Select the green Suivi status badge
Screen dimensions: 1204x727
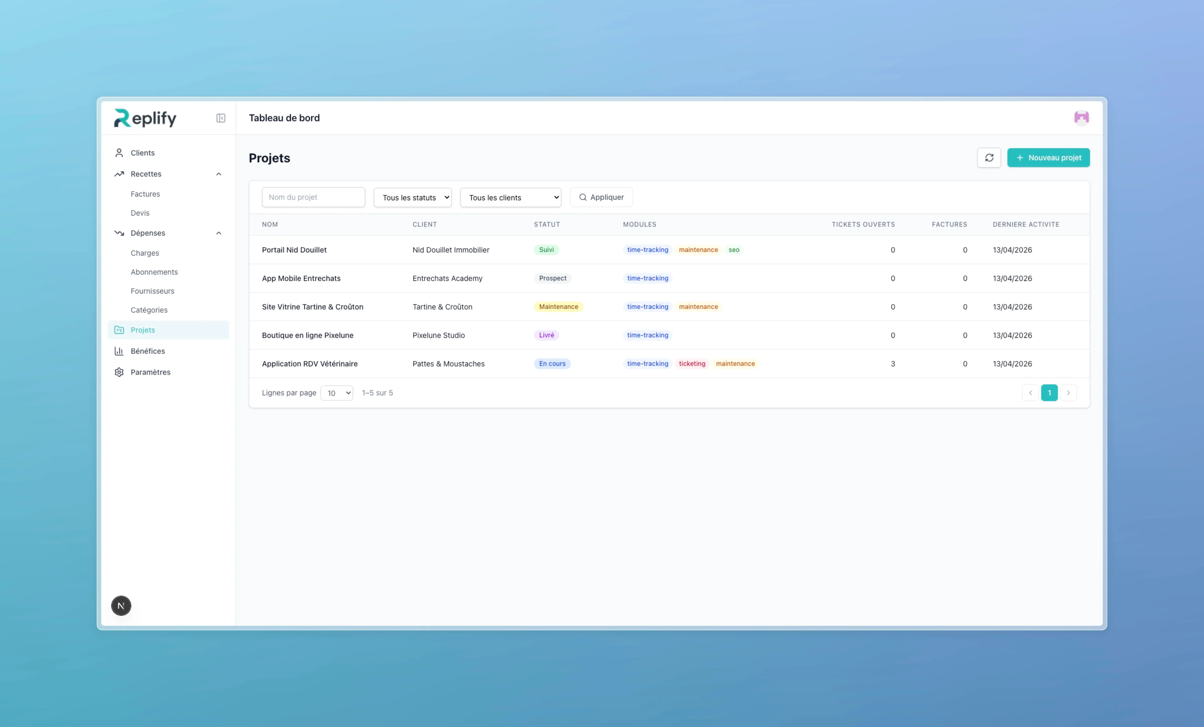pos(546,250)
